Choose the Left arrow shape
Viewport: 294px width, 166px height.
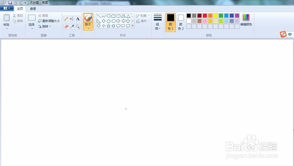123,21
